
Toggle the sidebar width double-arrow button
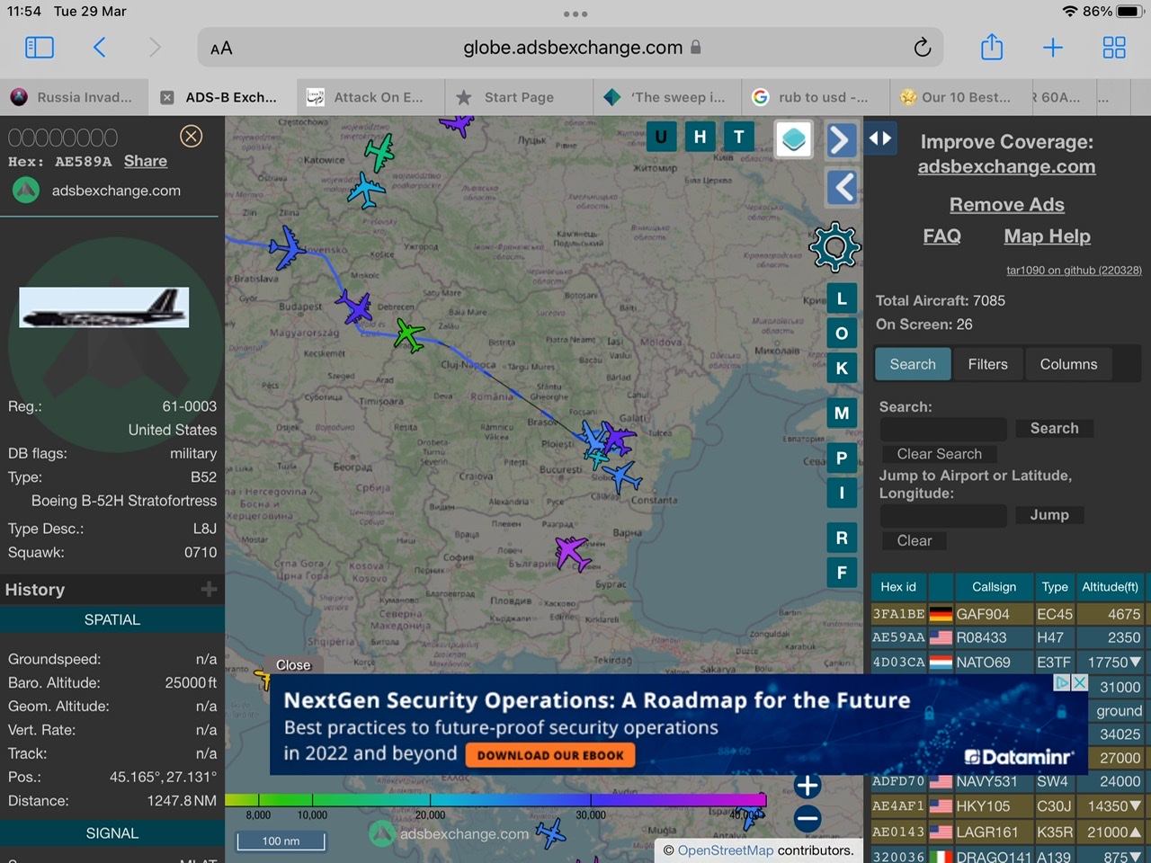tap(880, 138)
